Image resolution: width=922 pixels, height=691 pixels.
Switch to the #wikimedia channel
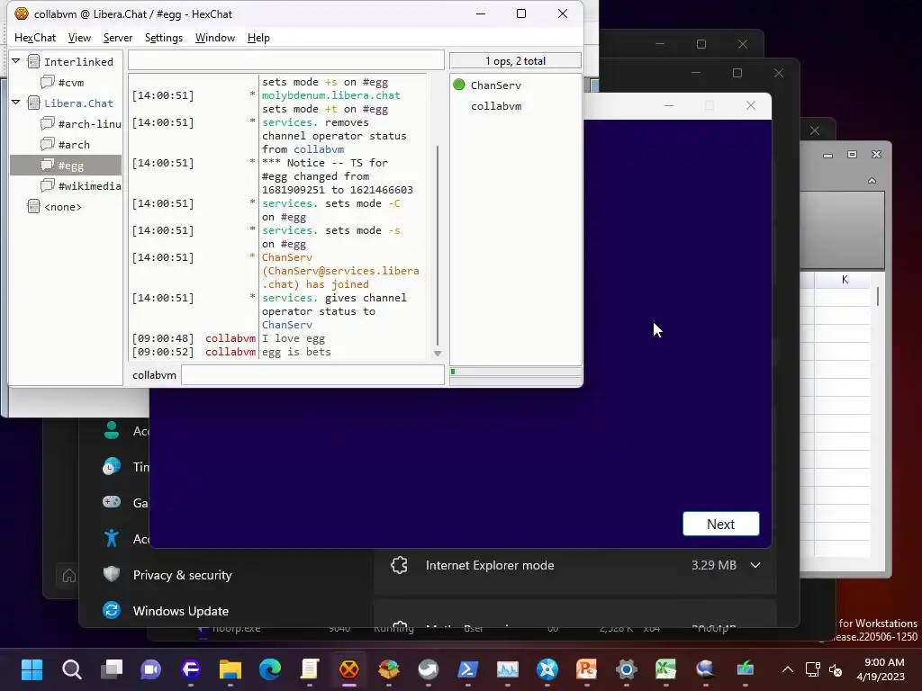(x=89, y=186)
